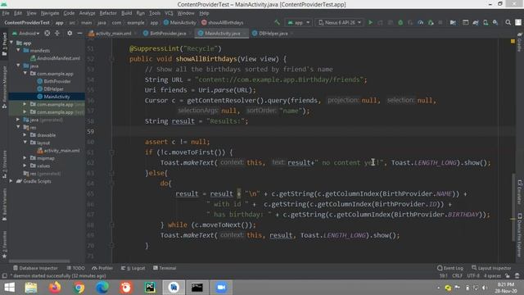Viewport: 524px width, 295px height.
Task: Sync project with Gradle files icon
Action: [476, 22]
